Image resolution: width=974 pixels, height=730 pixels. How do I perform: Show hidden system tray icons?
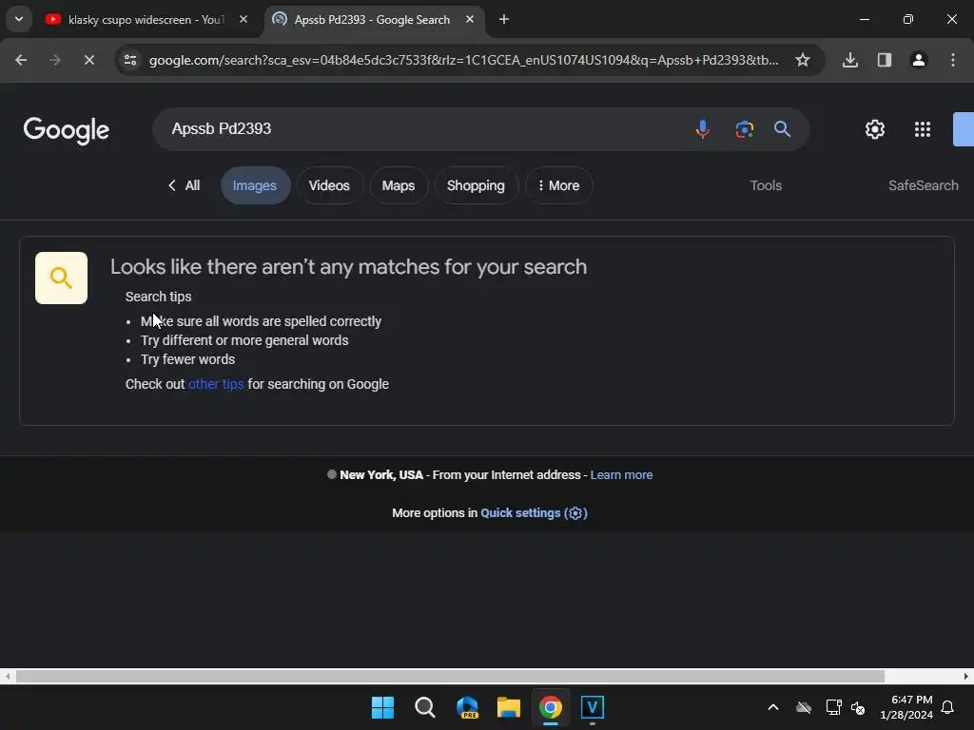click(773, 707)
